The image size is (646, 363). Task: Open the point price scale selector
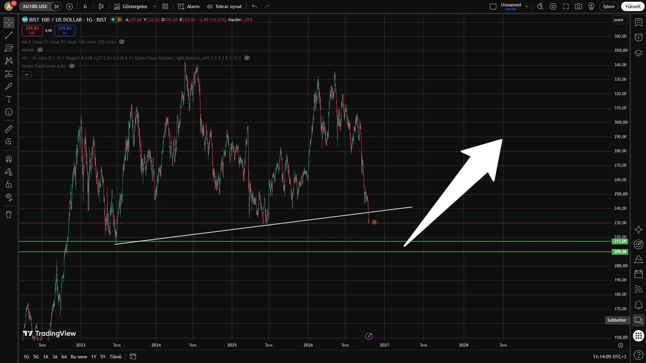(620, 20)
